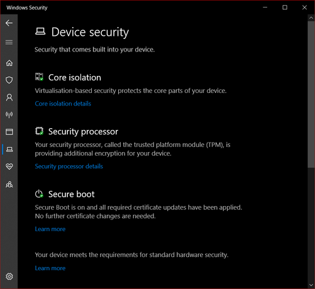Open Security processor details link

pos(69,166)
